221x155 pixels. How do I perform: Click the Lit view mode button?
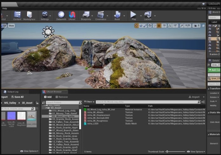coord(4,26)
